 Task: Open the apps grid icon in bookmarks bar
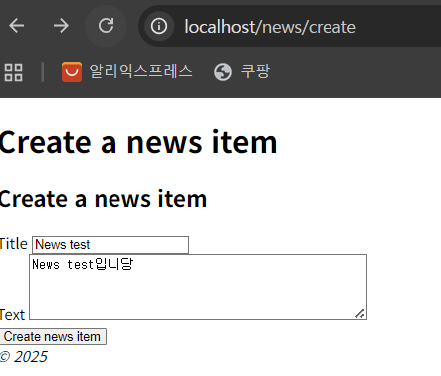(14, 72)
